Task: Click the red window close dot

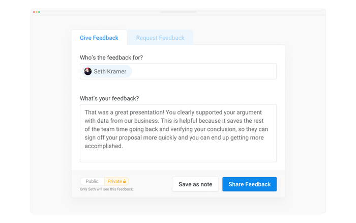Action: pyautogui.click(x=34, y=12)
